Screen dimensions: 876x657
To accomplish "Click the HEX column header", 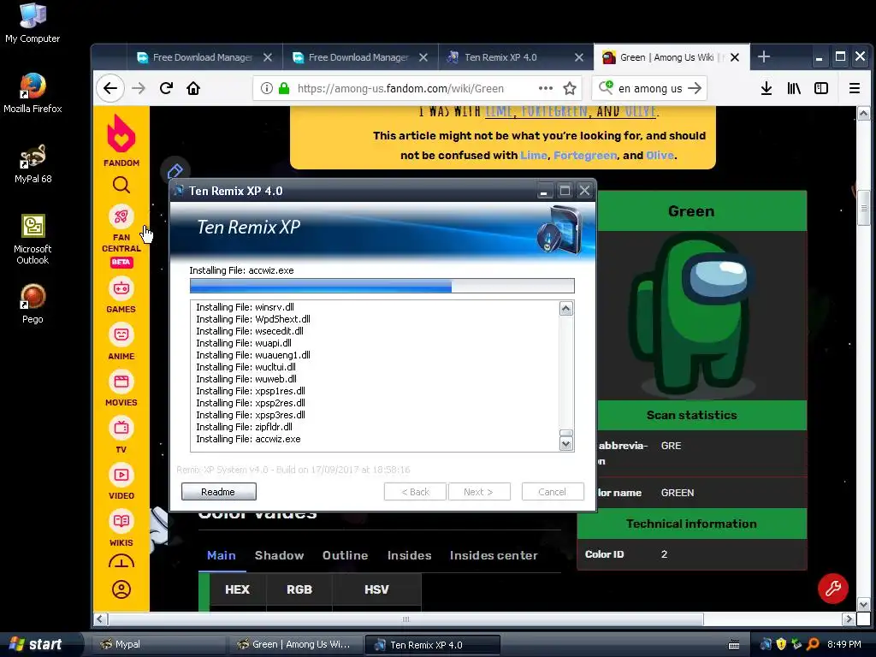I will 238,589.
